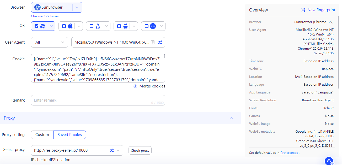Open the support headset chat bubble
Viewport: 342px width, 165px height.
(x=329, y=161)
